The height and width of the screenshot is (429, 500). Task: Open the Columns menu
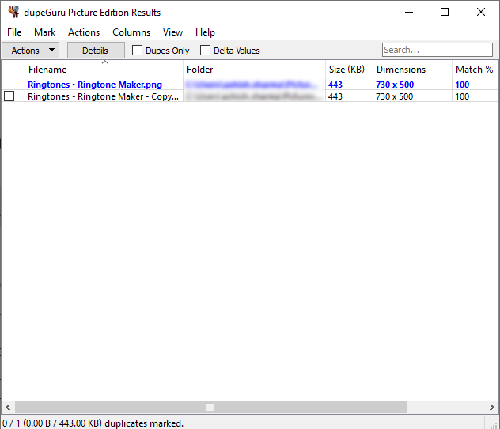(131, 32)
